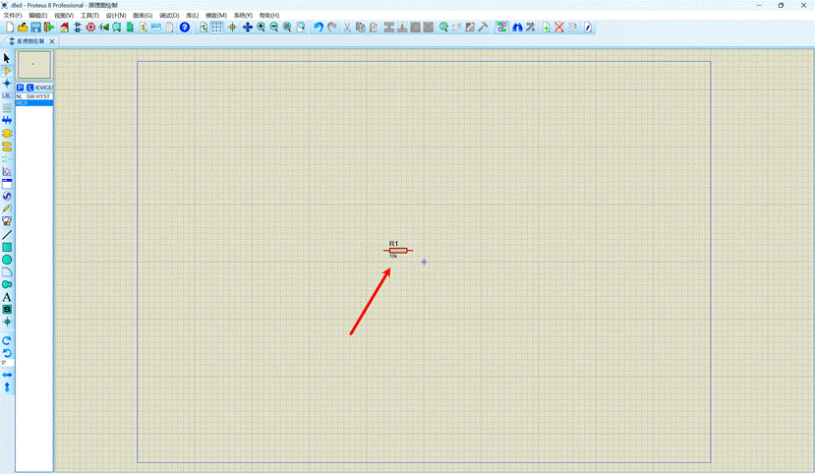Screen dimensions: 815x474
Task: Toggle wire autorouter icon
Action: pyautogui.click(x=501, y=27)
